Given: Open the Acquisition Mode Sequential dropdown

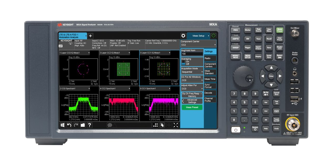Looking at the screenshot, I should 192,71.
